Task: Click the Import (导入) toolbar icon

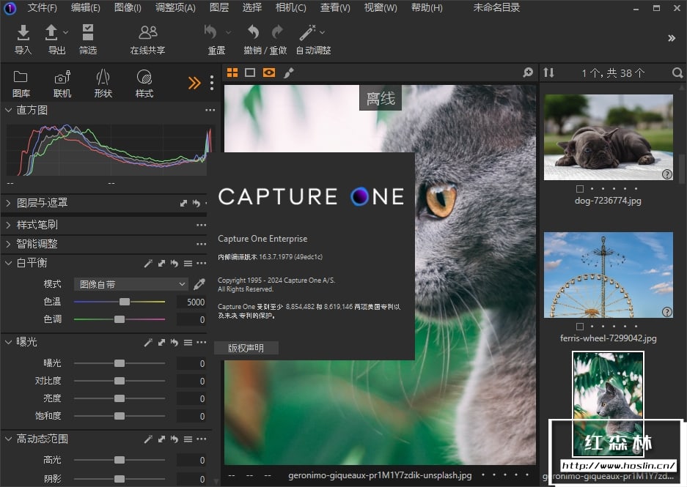Action: [23, 33]
